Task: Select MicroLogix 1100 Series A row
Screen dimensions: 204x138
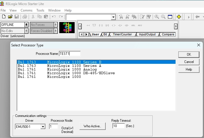Action: tap(96, 66)
